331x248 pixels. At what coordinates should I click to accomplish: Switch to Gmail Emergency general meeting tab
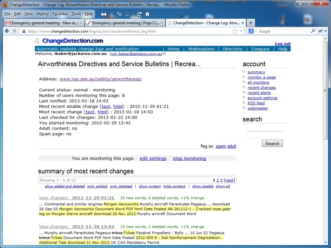44,23
